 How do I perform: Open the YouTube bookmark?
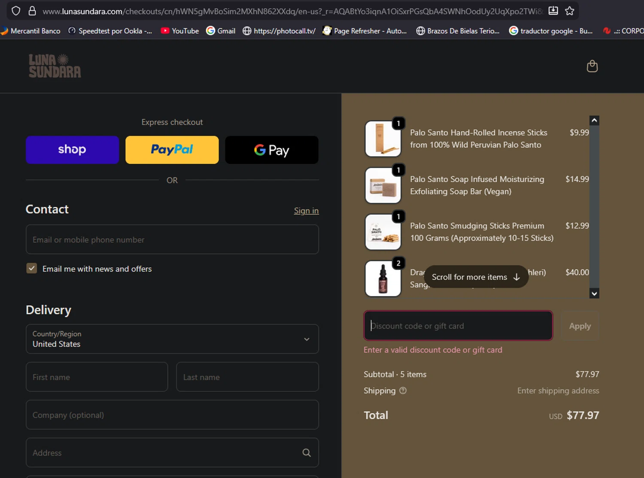[x=180, y=31]
